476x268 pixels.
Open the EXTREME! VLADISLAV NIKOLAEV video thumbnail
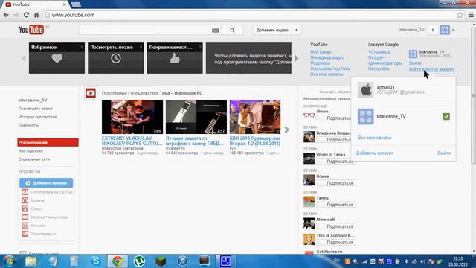(x=132, y=117)
